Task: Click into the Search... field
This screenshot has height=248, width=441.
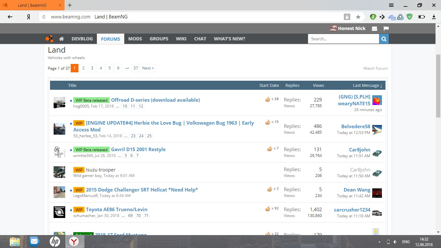Action: click(x=344, y=39)
